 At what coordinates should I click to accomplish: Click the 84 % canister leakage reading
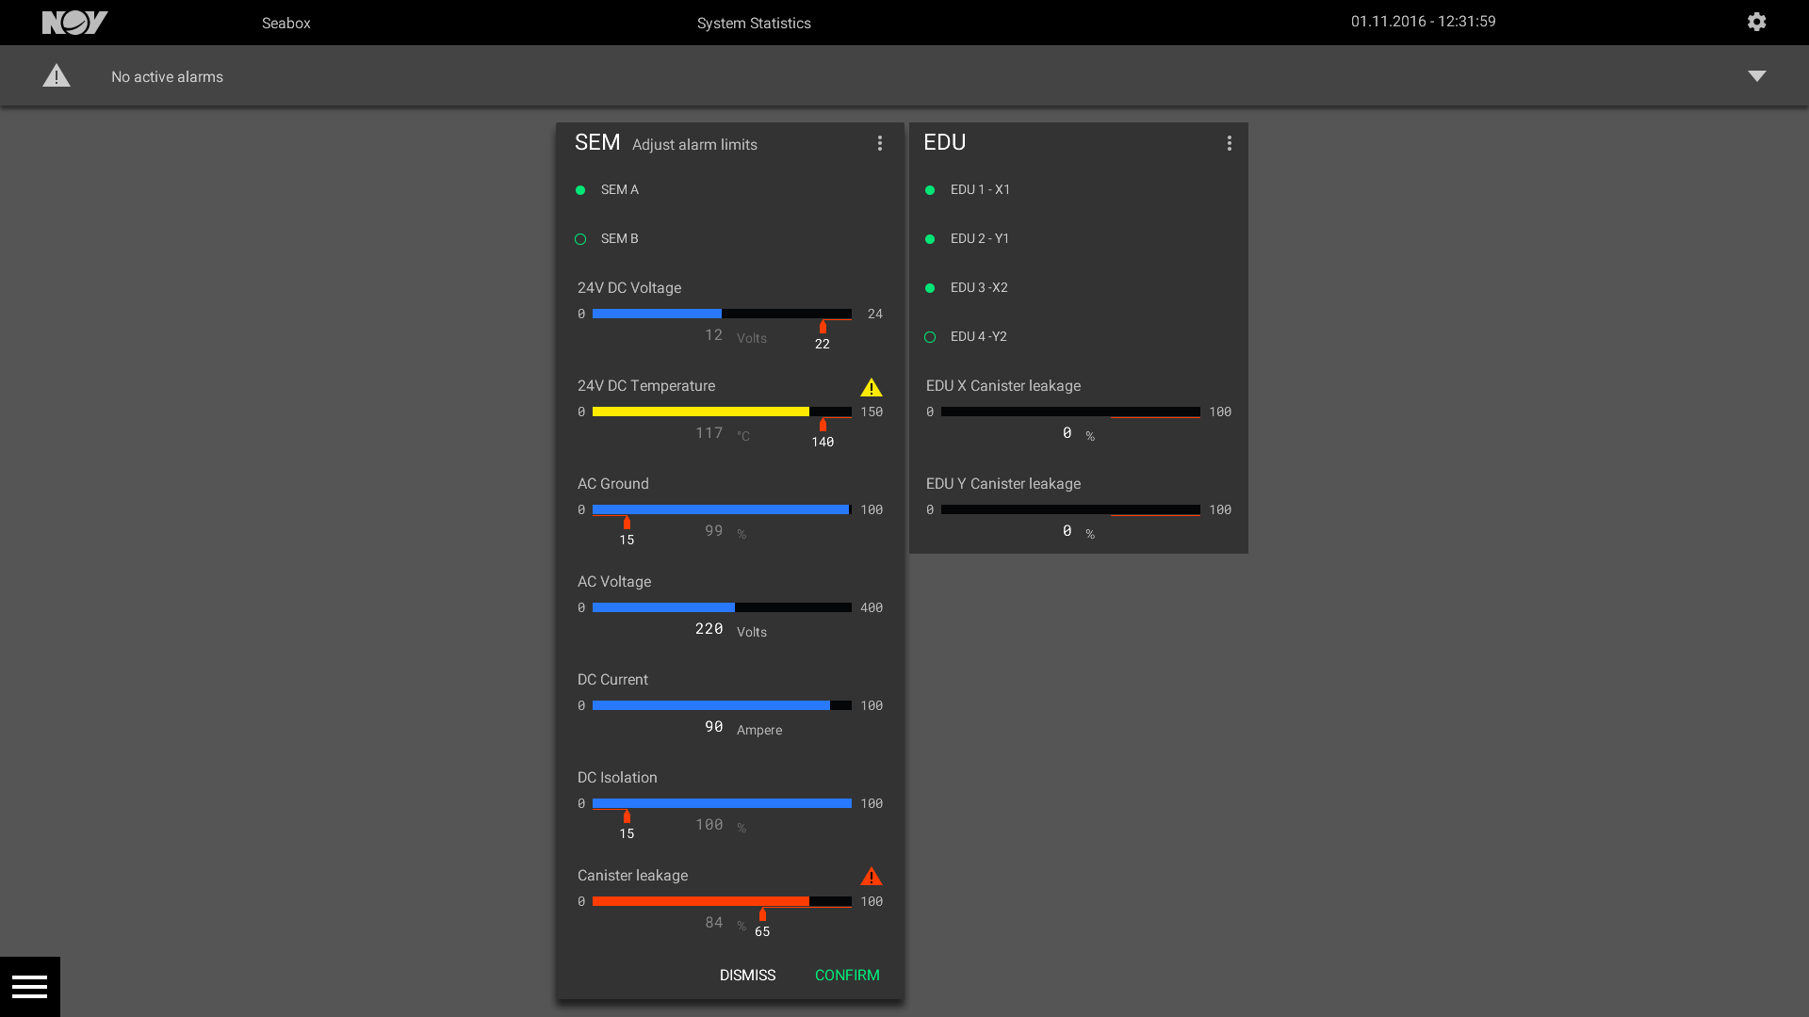coord(725,924)
